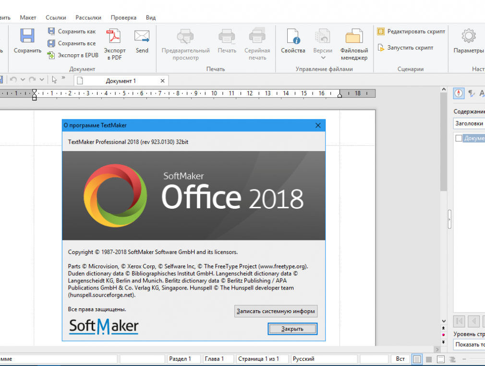This screenshot has width=485, height=366.
Task: Expand quick toolbar overflow chevrons
Action: (63, 78)
